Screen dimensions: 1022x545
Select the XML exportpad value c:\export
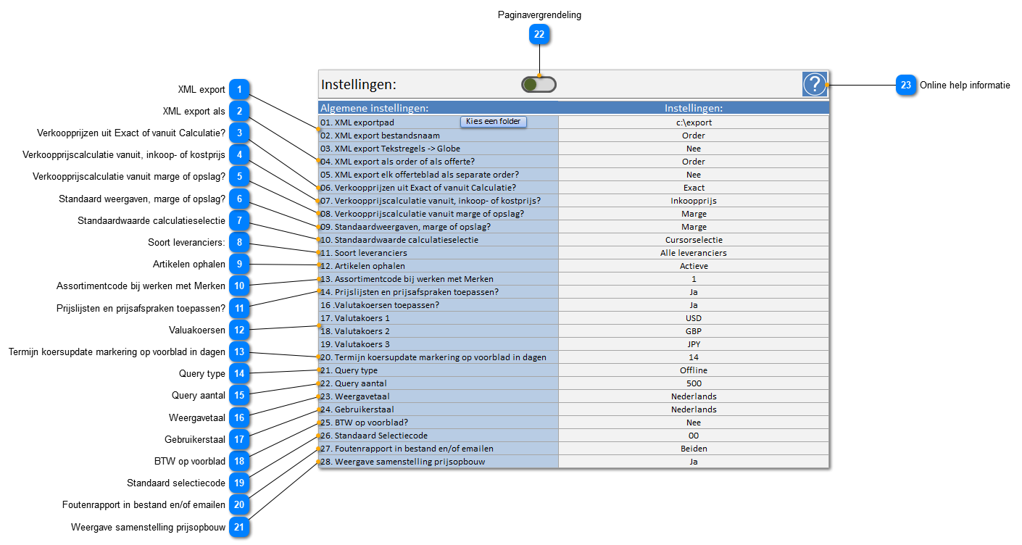(x=694, y=122)
